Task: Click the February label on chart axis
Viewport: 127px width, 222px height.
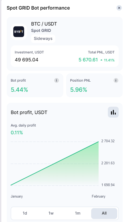Action: coord(98,196)
